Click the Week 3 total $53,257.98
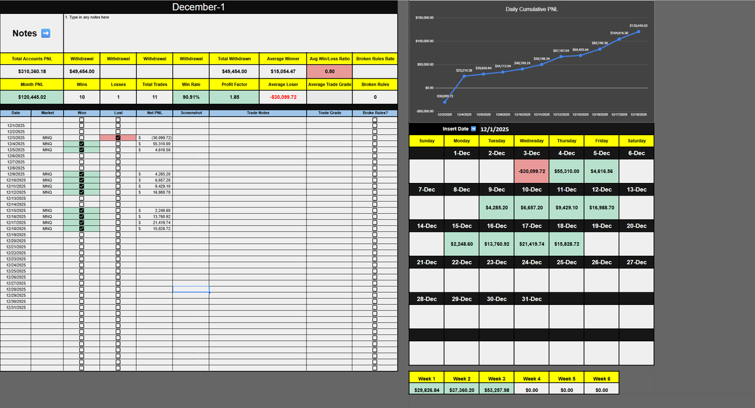 (x=497, y=390)
